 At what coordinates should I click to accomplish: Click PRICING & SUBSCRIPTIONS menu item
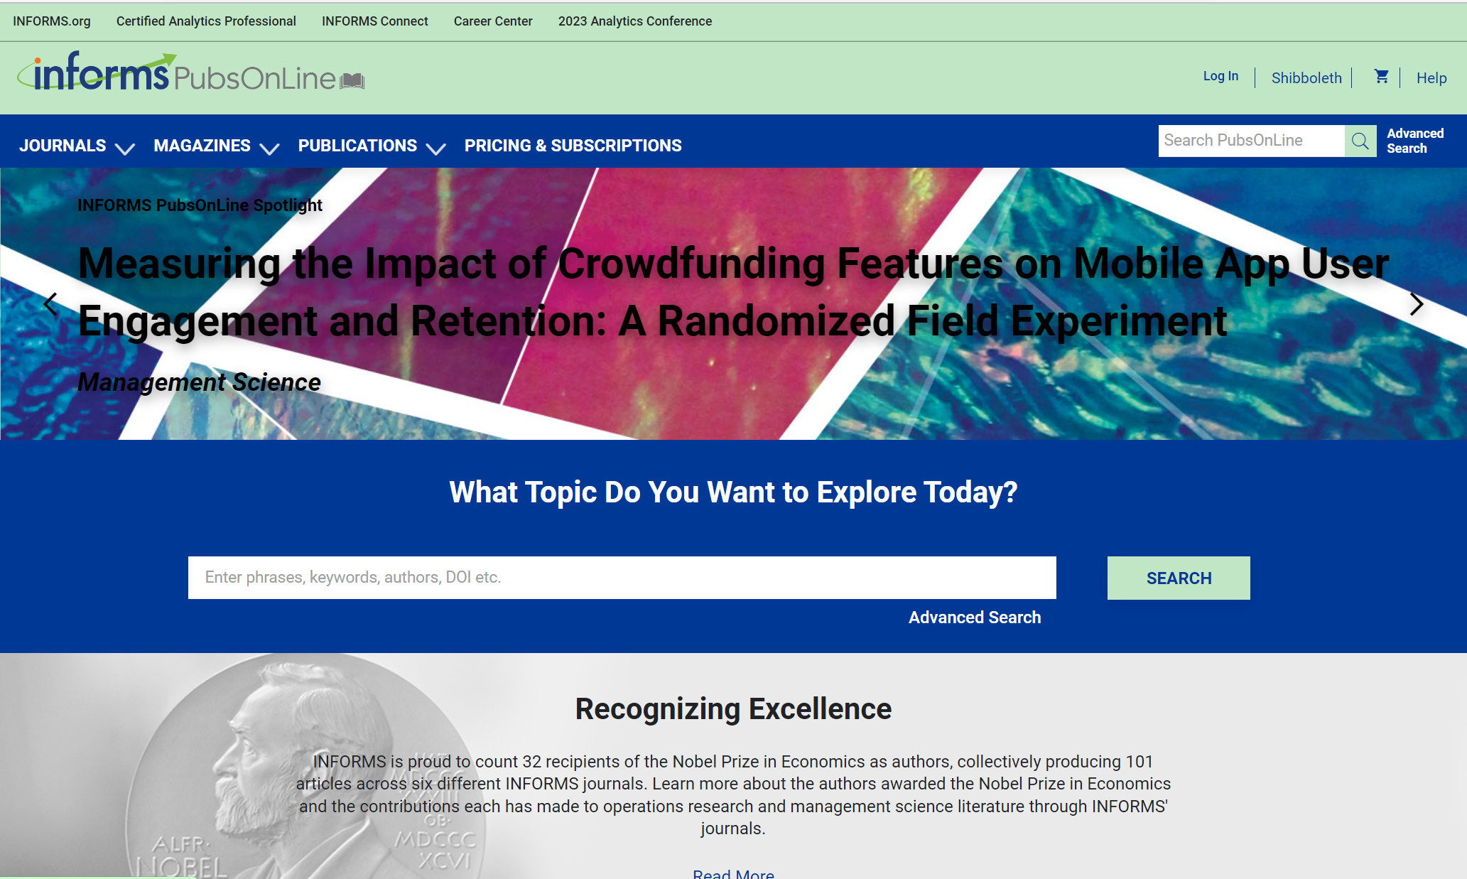pos(573,146)
